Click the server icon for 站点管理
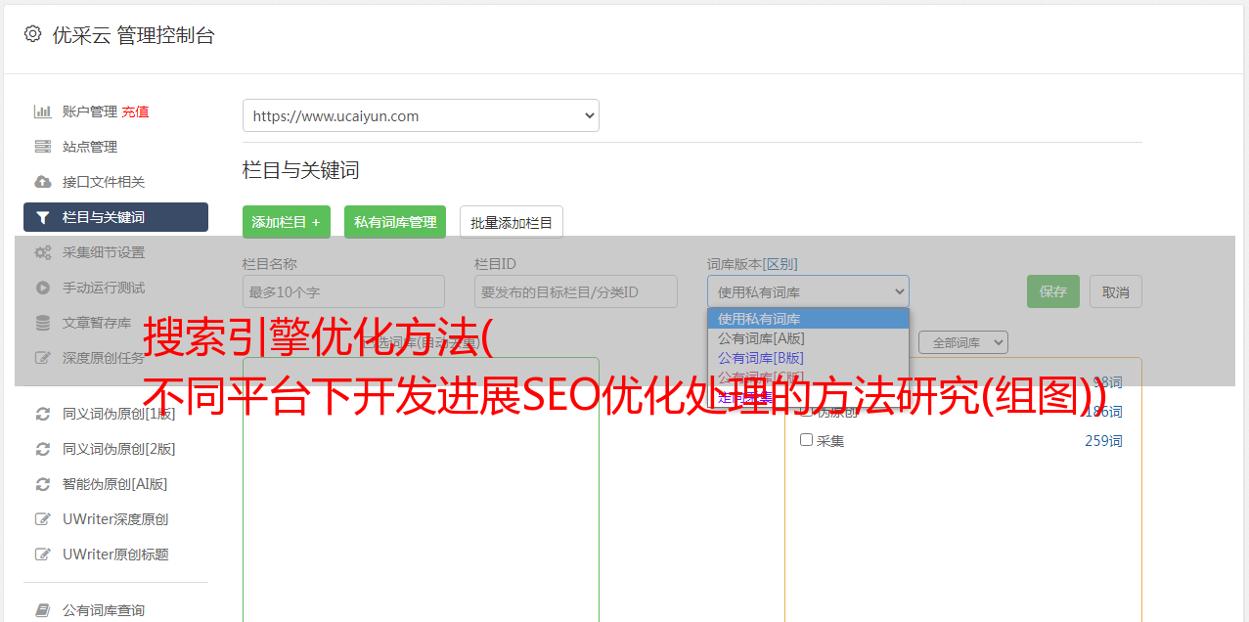Screen dimensions: 1249x622 pos(42,147)
